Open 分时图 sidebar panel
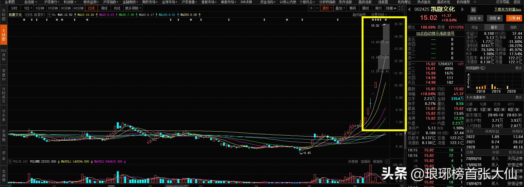Image resolution: width=524 pixels, height=187 pixels. pyautogui.click(x=4, y=15)
